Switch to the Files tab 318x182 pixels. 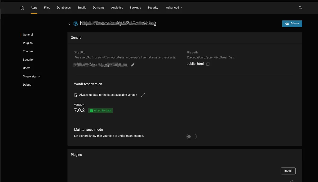pyautogui.click(x=47, y=8)
